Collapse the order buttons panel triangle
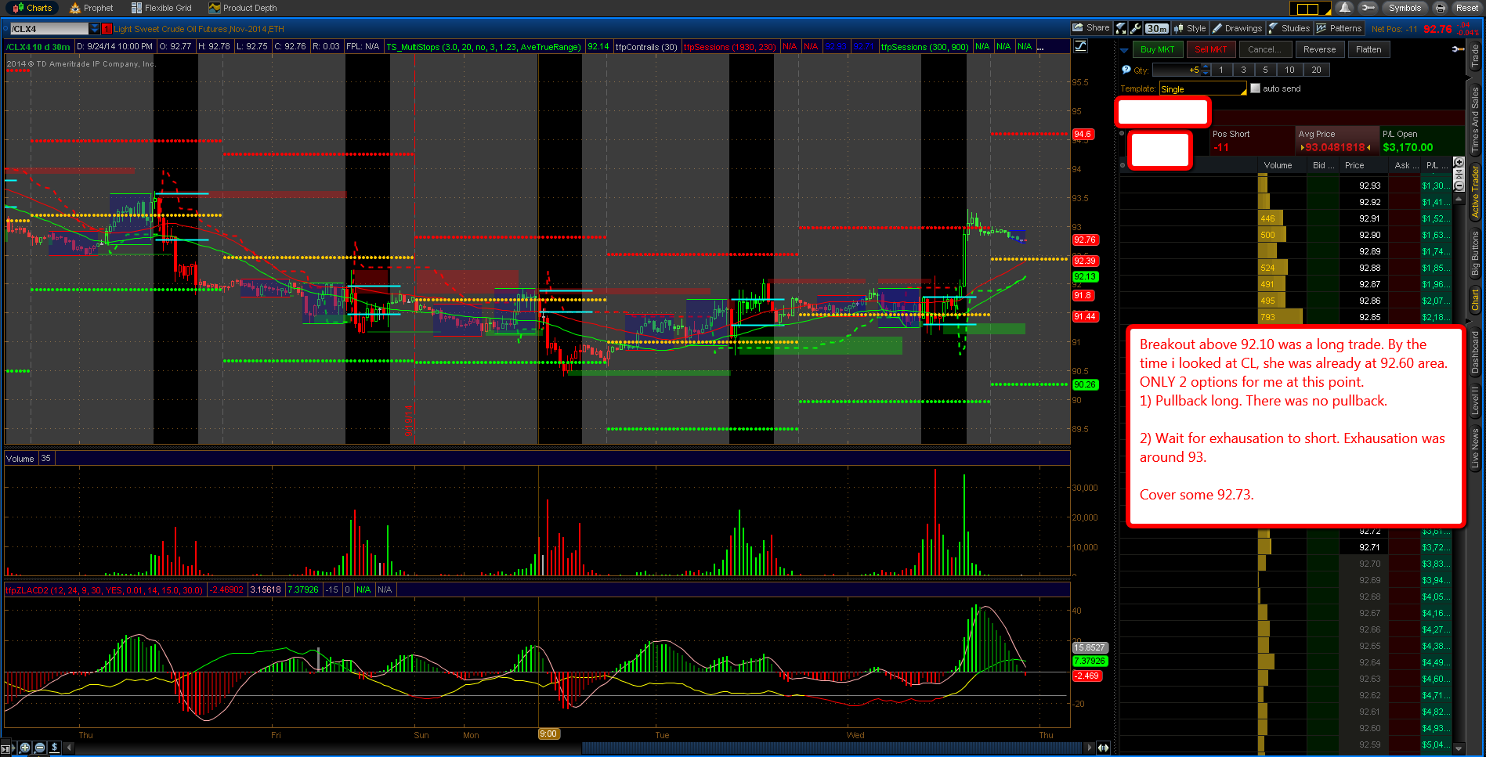Image resolution: width=1486 pixels, height=757 pixels. coord(1124,50)
